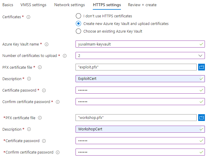209x160 pixels.
Task: Click the browse folder icon for exploit.pfx
Action: (x=201, y=67)
